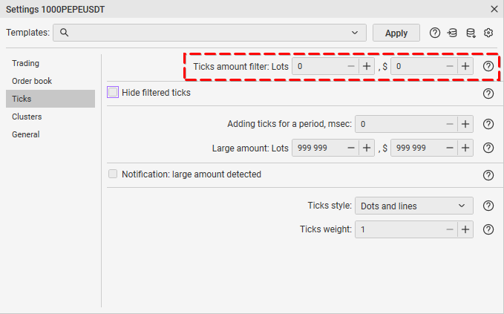The width and height of the screenshot is (504, 314).
Task: Increase Large amount dollar value
Action: click(x=465, y=148)
